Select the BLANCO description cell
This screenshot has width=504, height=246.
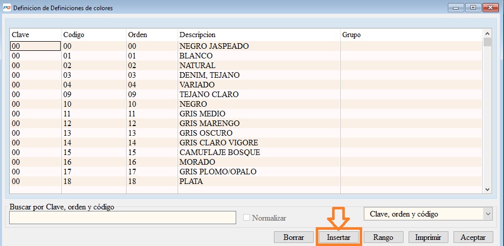click(259, 56)
